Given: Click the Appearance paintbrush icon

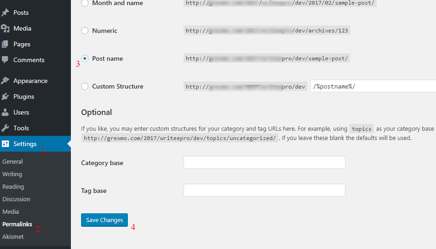Looking at the screenshot, I should [5, 81].
